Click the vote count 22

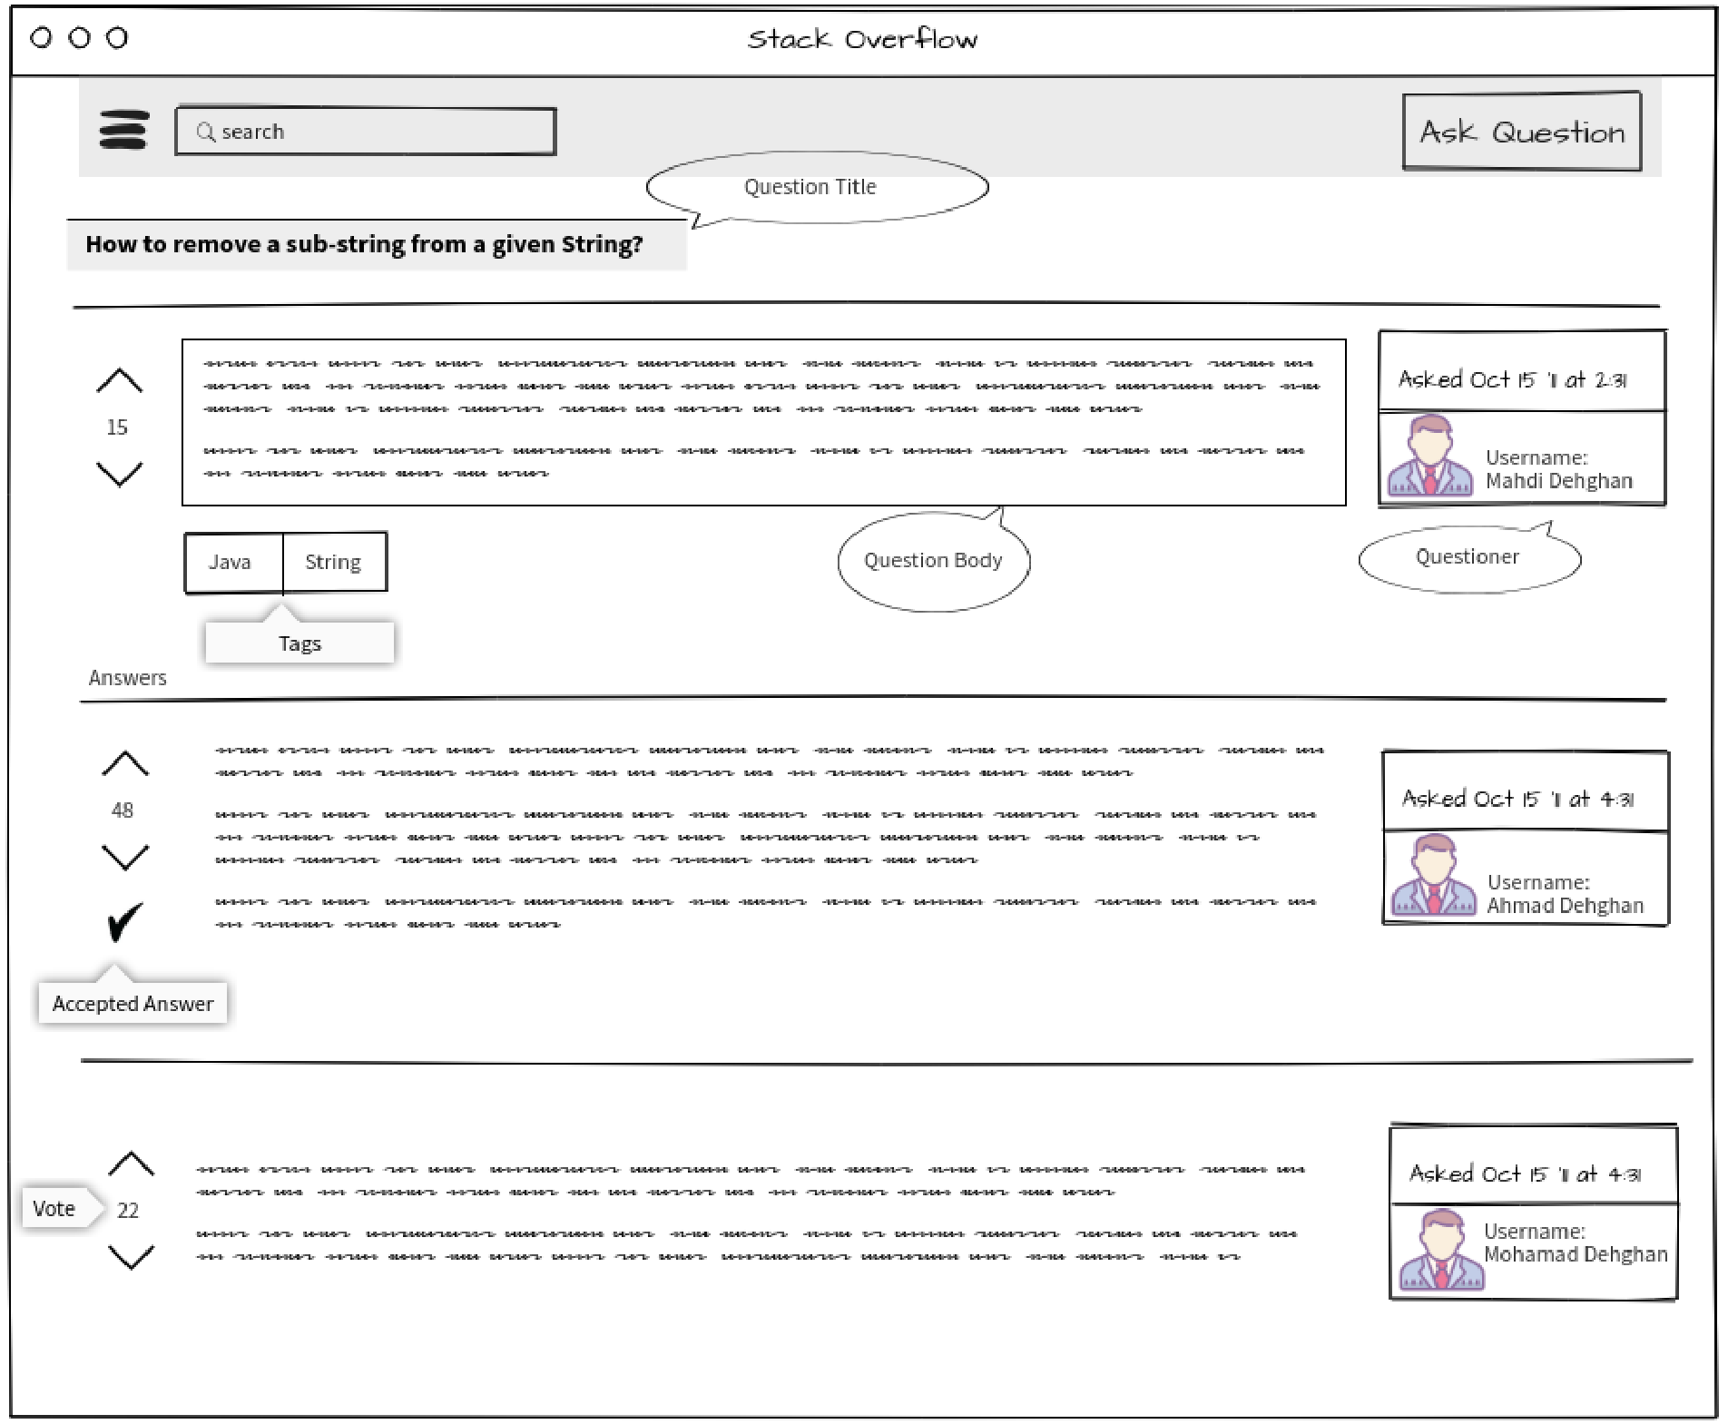pyautogui.click(x=128, y=1211)
